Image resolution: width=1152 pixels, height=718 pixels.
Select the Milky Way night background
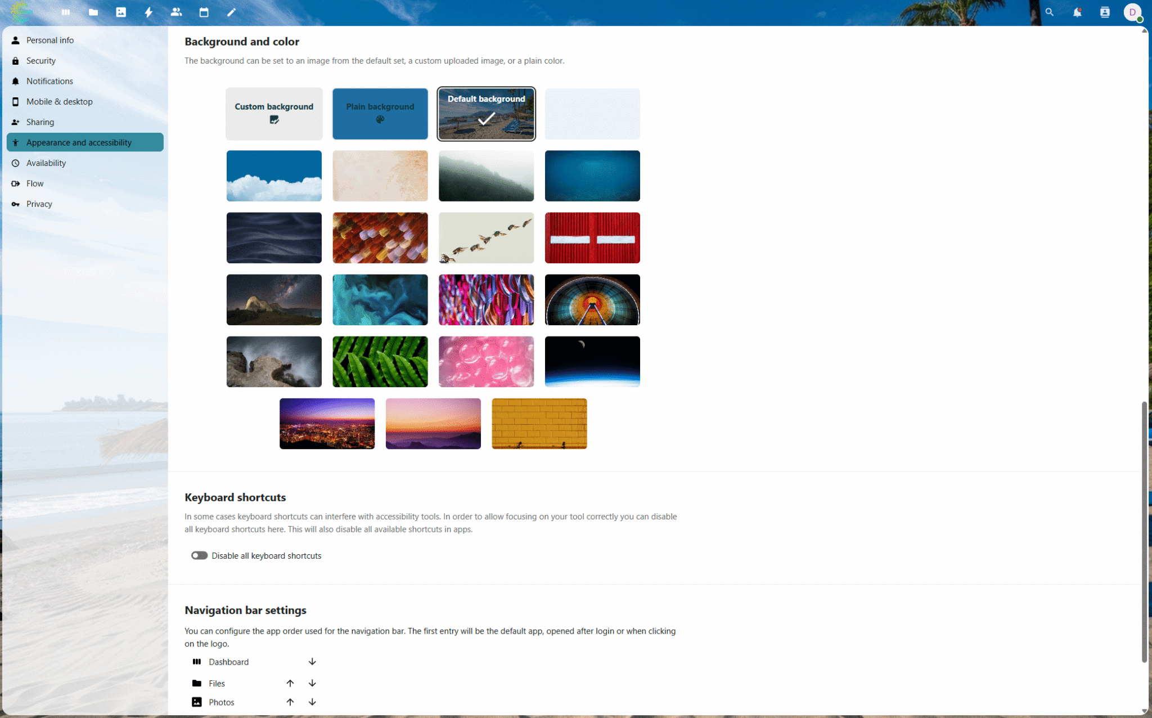coord(274,300)
